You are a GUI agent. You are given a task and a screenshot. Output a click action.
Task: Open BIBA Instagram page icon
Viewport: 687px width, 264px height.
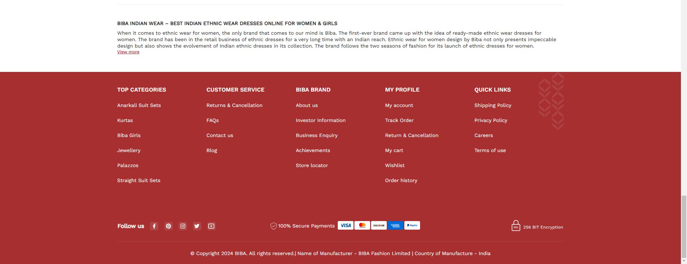click(x=183, y=226)
